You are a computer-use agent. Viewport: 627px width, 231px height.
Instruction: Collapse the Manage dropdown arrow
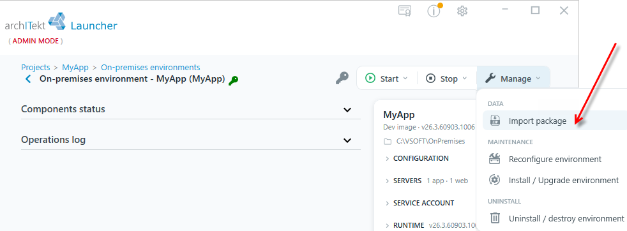pyautogui.click(x=538, y=78)
